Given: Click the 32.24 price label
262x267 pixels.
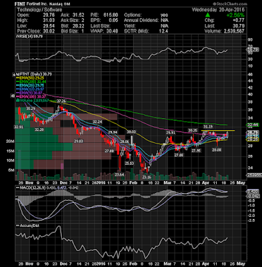Looking at the screenshot, I should pyautogui.click(x=97, y=122).
